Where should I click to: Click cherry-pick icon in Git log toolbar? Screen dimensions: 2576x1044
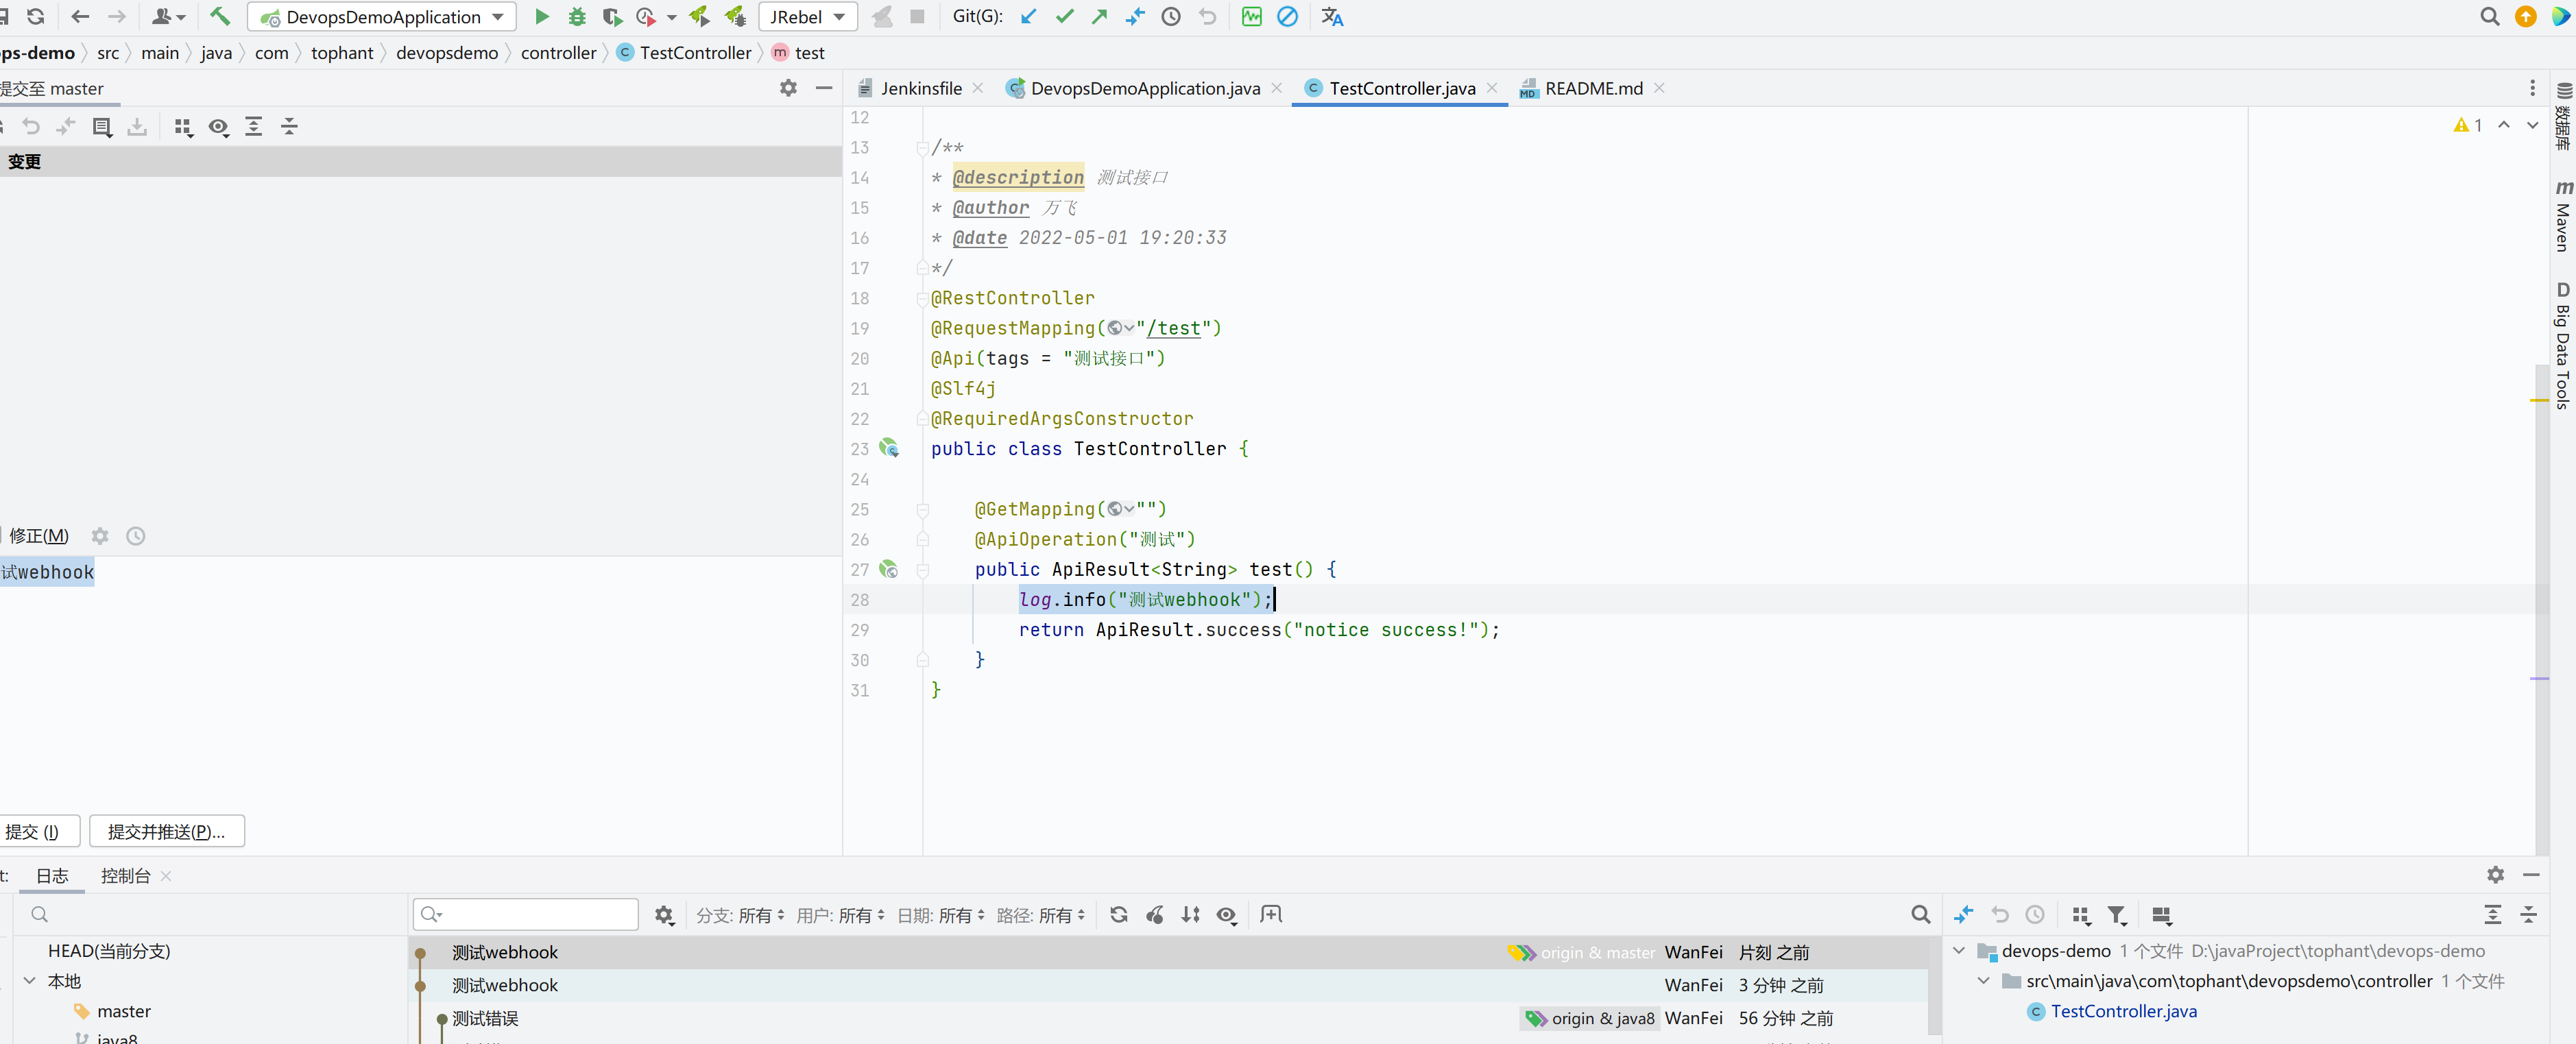tap(1155, 915)
